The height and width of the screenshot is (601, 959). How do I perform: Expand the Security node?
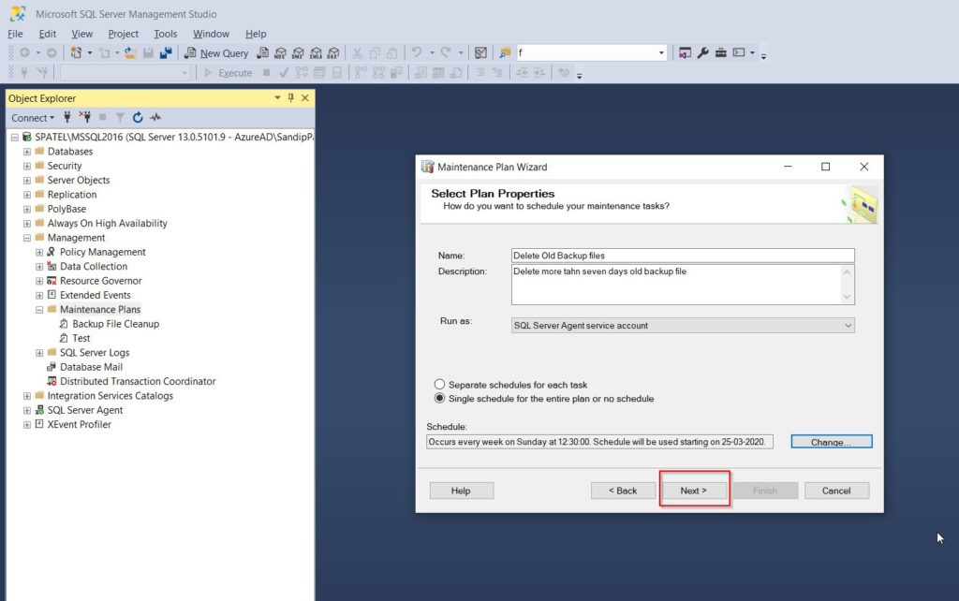tap(27, 166)
